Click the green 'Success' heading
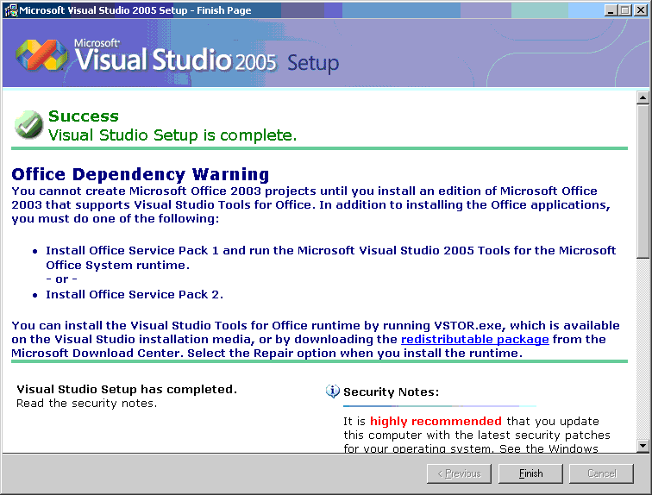Viewport: 652px width, 495px height. [x=84, y=116]
